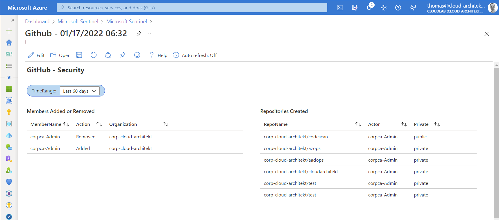Screen dimensions: 499x220
Task: Select corp-cloud-architekt/cloudarchitekt repo row
Action: (368, 171)
